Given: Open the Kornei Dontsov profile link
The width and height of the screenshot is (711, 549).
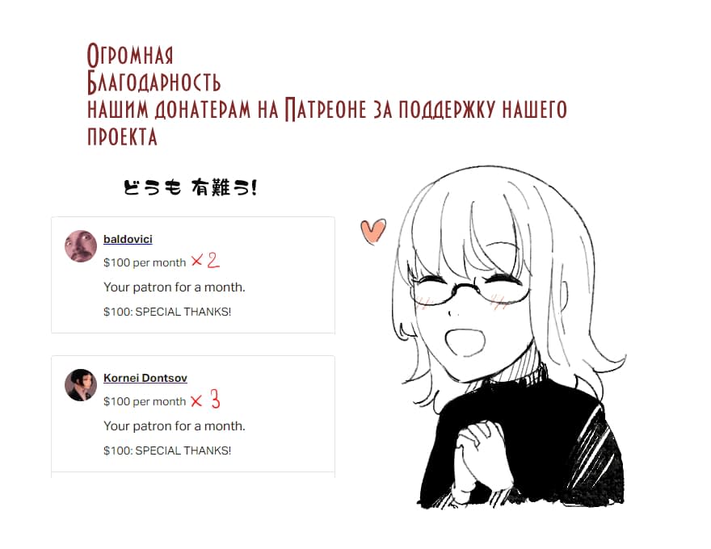Looking at the screenshot, I should (145, 378).
